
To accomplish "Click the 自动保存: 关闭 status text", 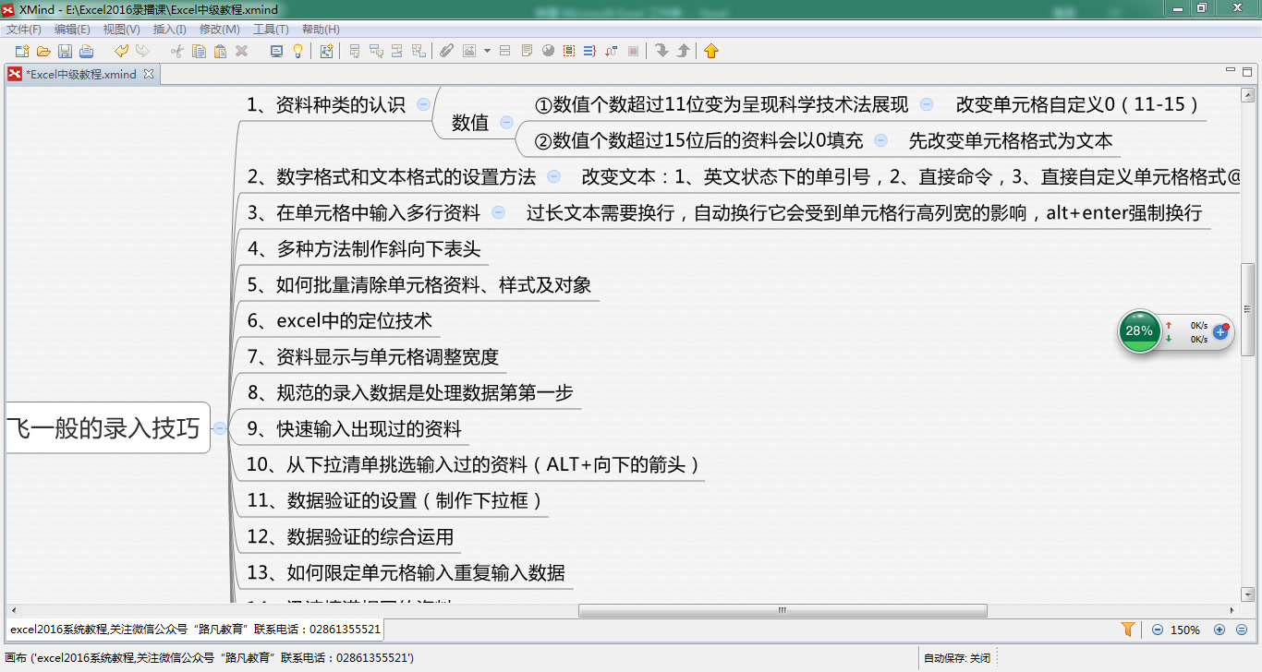I will pyautogui.click(x=956, y=658).
